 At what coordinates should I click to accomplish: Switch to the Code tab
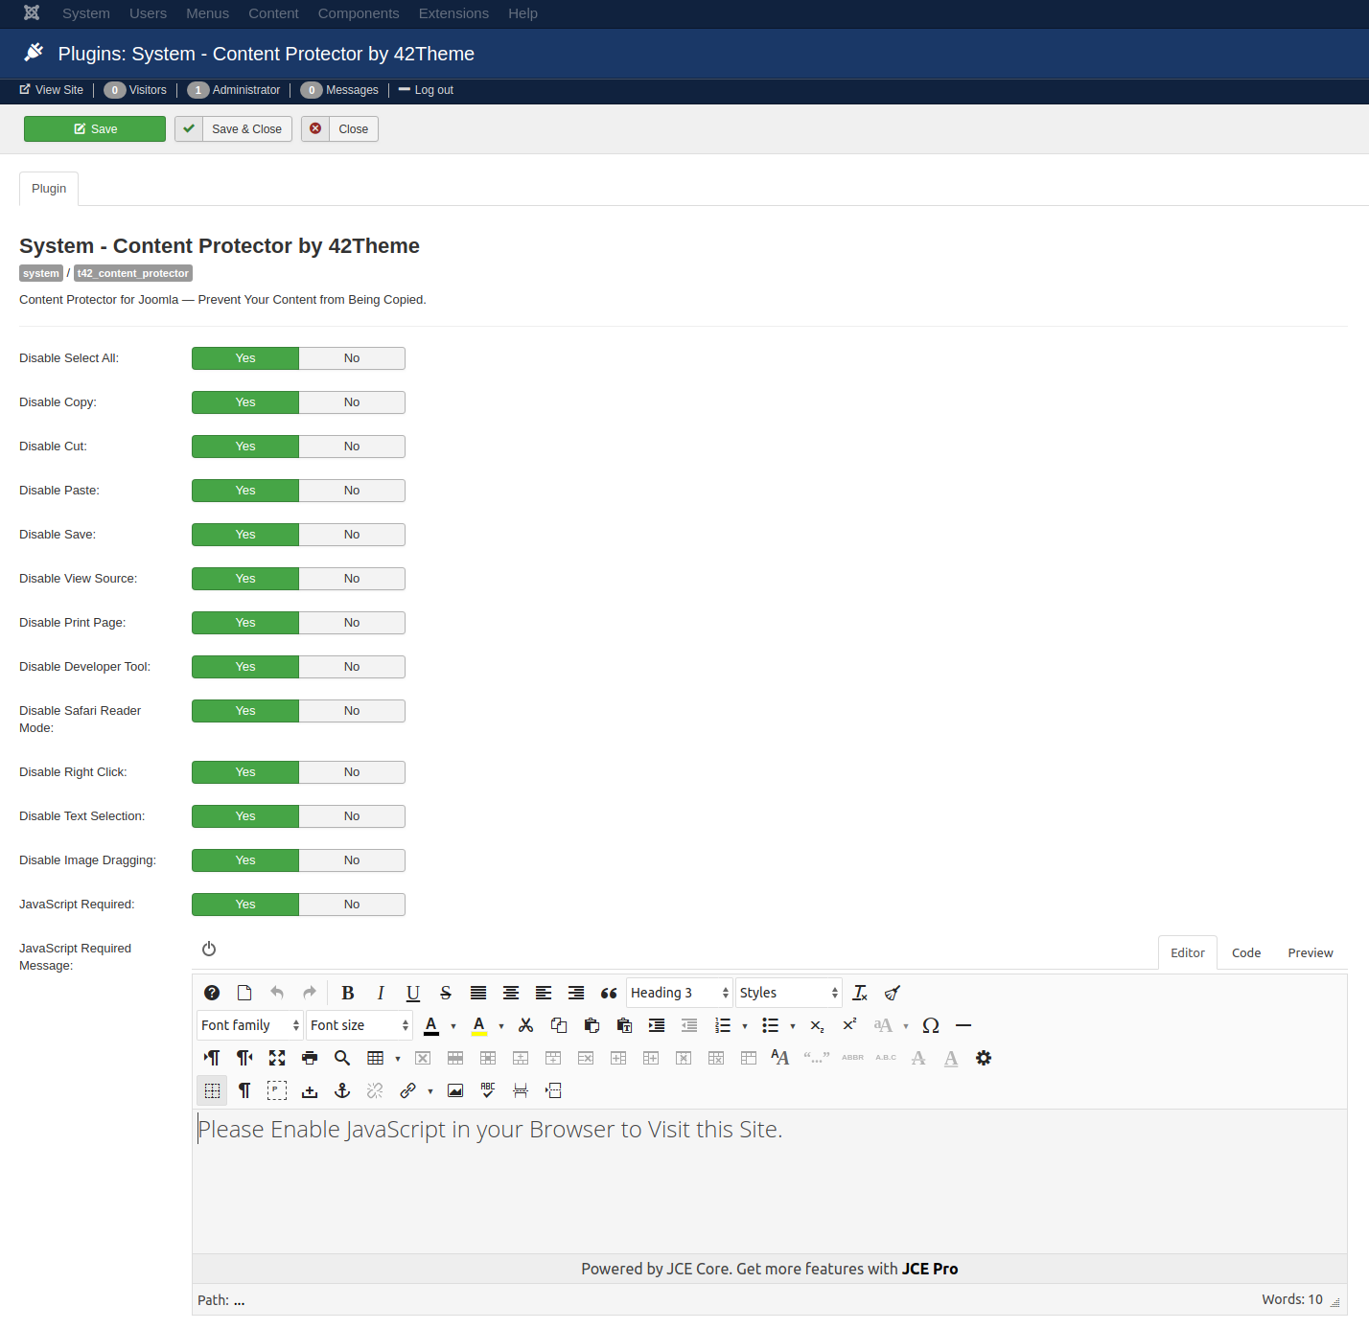[x=1246, y=952]
